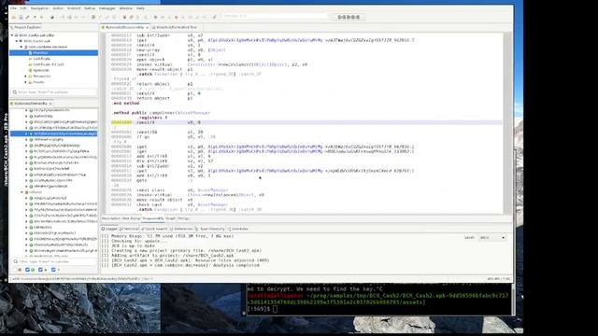Select the first Certificate entry

41,59
